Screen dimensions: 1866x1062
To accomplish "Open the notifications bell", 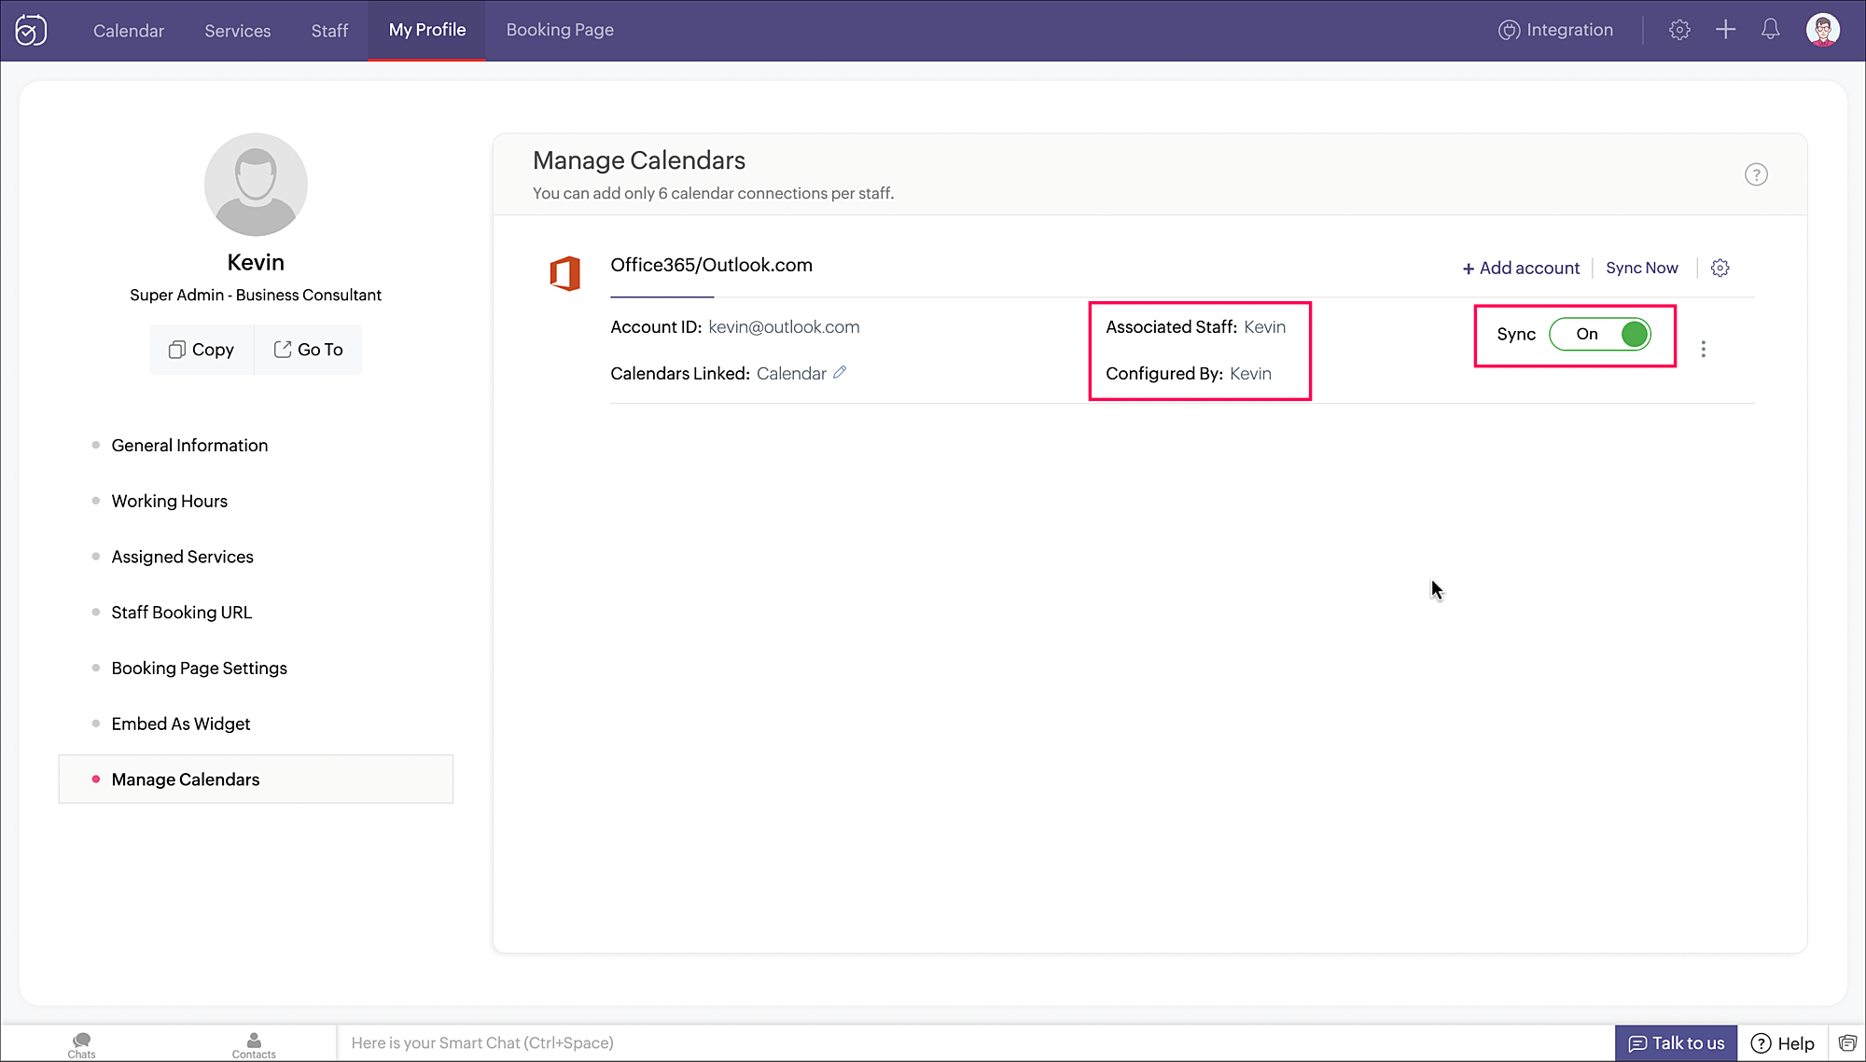I will [x=1770, y=30].
